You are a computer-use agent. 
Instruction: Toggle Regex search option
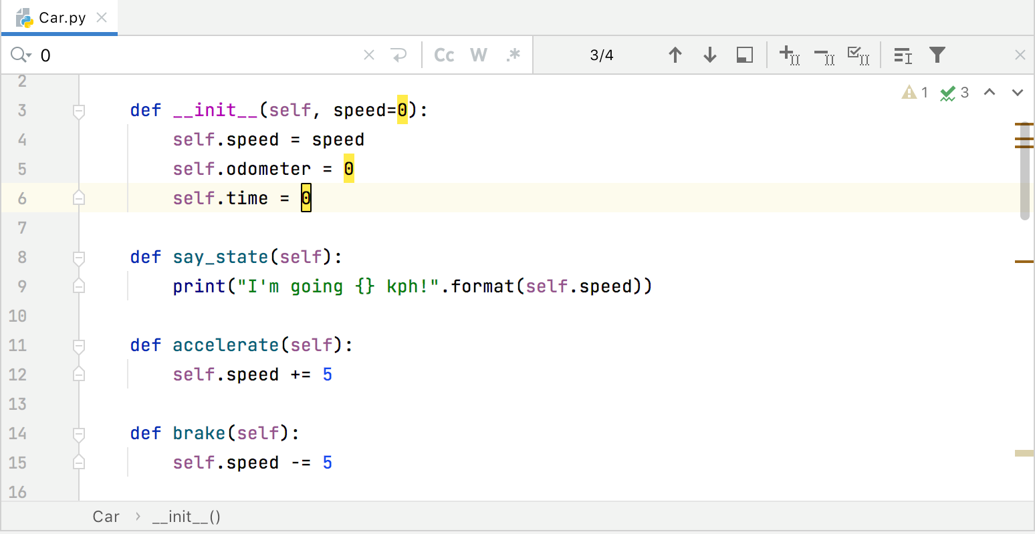pos(513,55)
